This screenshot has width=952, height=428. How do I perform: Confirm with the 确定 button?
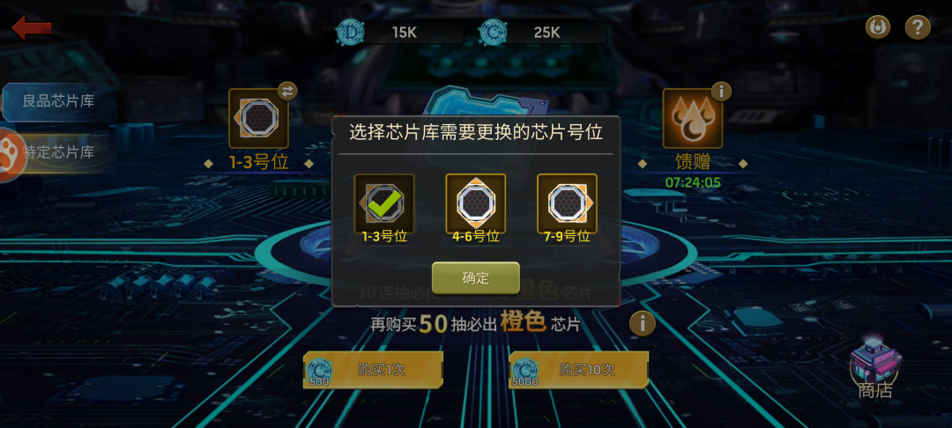click(475, 277)
